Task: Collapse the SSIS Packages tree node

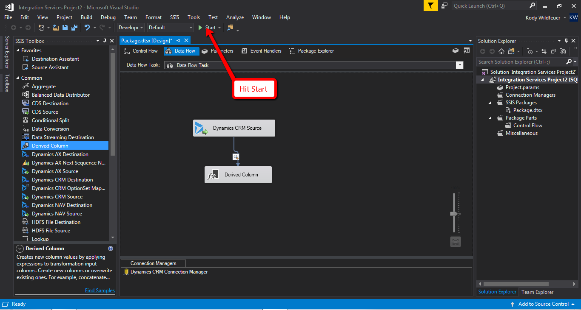Action: [x=490, y=103]
